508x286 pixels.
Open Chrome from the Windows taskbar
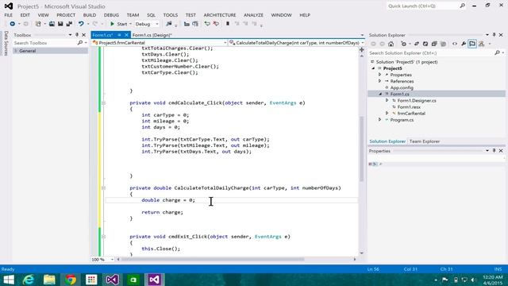click(71, 280)
